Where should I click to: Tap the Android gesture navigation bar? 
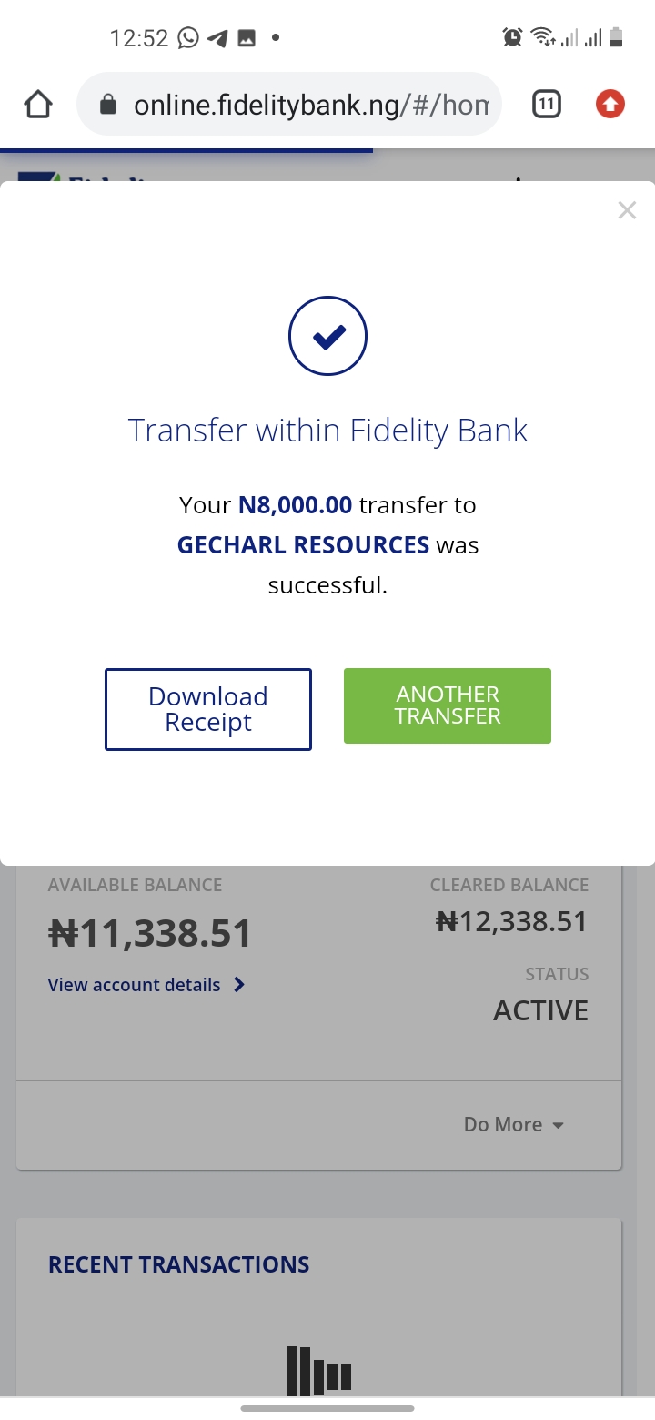pyautogui.click(x=327, y=1408)
